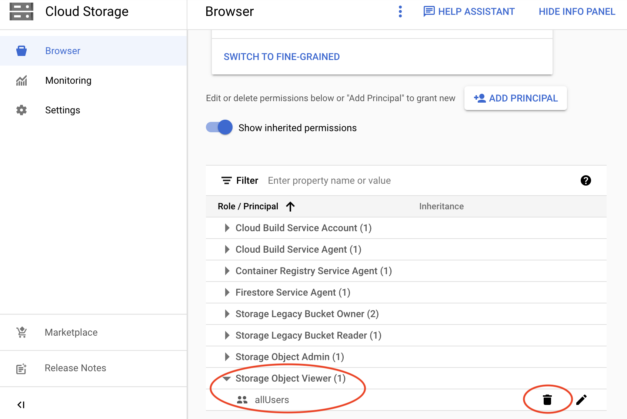Select the allUsers principal row
This screenshot has width=627, height=419.
[x=406, y=400]
